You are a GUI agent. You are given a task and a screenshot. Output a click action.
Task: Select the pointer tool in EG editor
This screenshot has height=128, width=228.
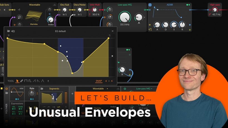(x=18, y=81)
